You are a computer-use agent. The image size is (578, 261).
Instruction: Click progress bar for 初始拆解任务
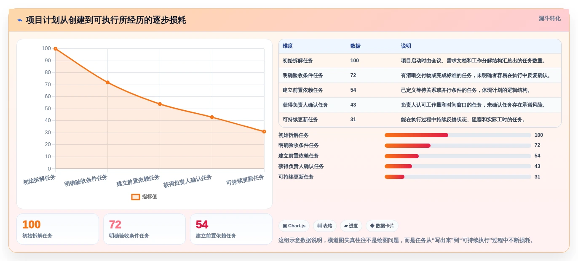(x=458, y=135)
